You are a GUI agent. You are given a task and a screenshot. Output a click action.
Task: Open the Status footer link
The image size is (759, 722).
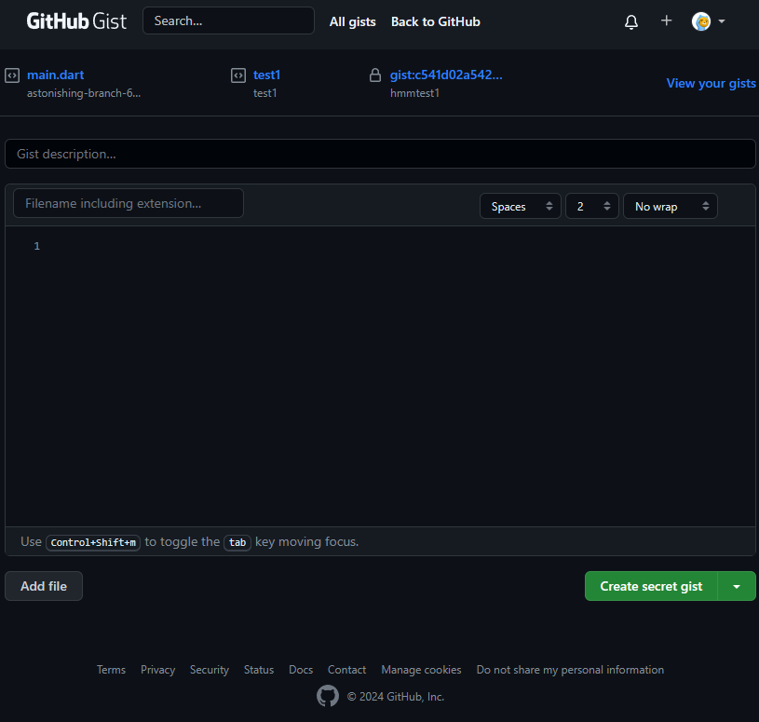pos(259,670)
